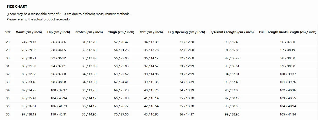The width and height of the screenshot is (318, 120).
Task: Click full length value 103 / 40.55
Action: coord(288,98)
